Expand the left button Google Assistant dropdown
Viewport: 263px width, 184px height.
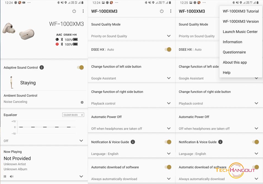click(169, 78)
